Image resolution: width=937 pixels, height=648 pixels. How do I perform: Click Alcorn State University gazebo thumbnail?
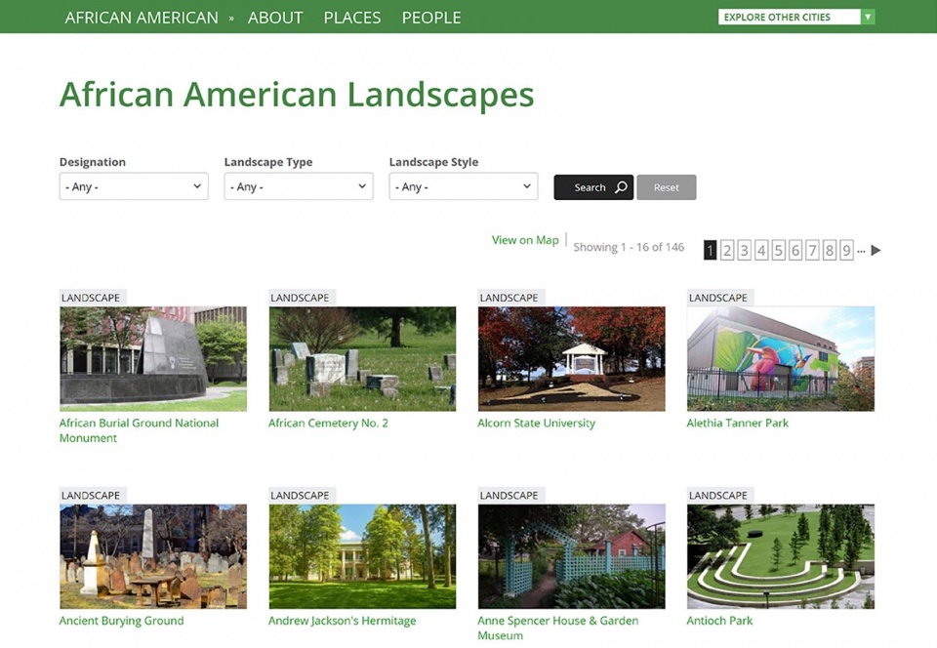(571, 359)
